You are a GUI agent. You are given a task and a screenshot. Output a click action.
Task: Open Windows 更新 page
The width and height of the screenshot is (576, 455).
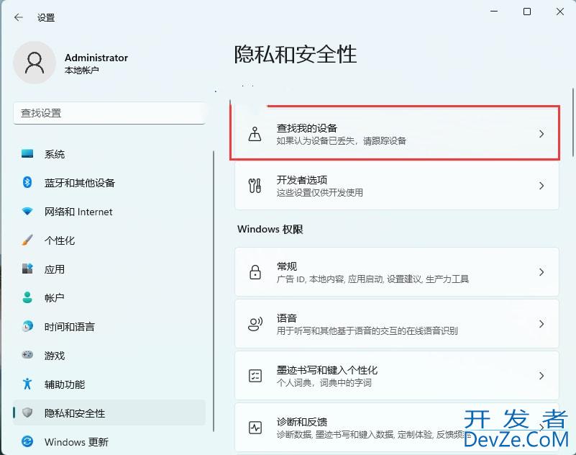109,441
